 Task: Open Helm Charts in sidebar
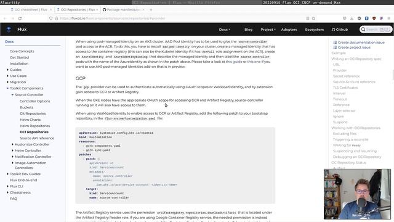click(x=30, y=120)
